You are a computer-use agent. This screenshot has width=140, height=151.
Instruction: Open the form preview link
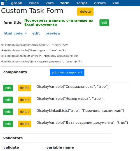point(53,33)
